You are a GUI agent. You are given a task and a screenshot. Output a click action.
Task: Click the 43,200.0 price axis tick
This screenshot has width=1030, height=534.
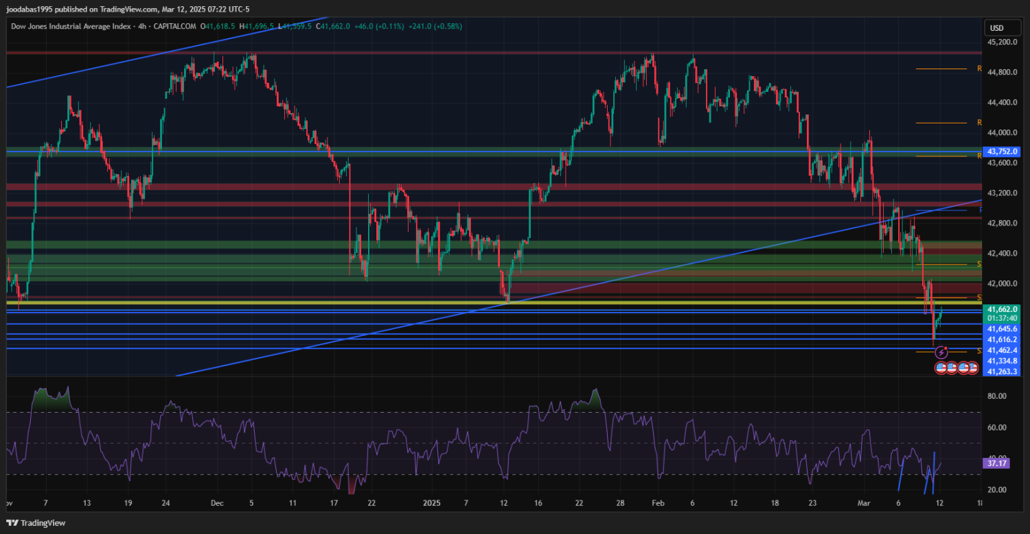coord(1002,193)
